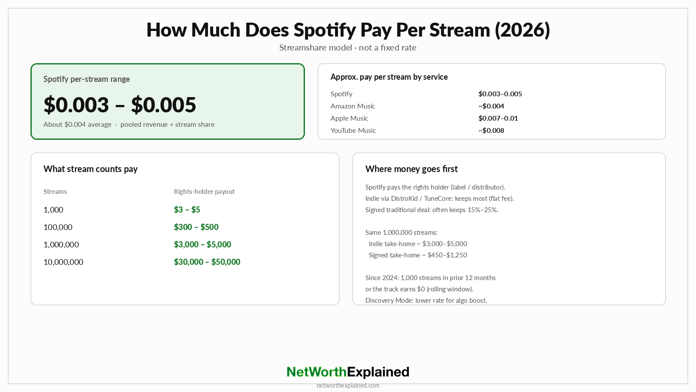
Task: Open the networthexplained.com link
Action: [x=348, y=385]
